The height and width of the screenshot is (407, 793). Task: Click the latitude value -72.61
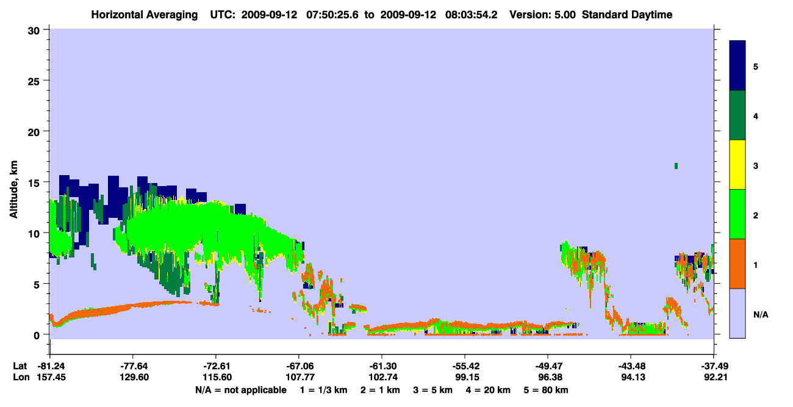pos(216,366)
